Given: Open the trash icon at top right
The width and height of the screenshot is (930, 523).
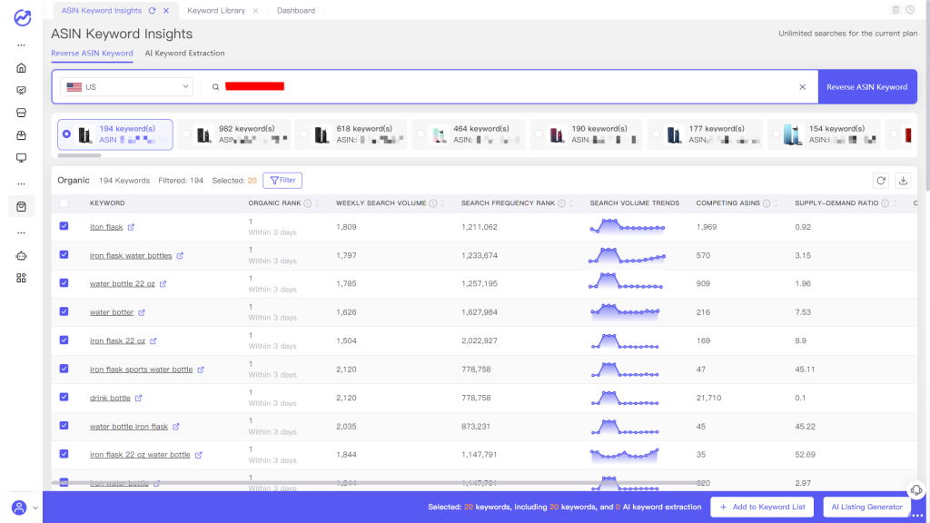Looking at the screenshot, I should [x=895, y=10].
